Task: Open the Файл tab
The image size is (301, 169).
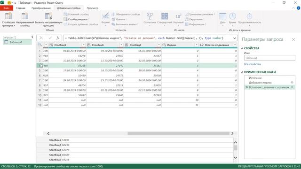Action: pyautogui.click(x=7, y=8)
